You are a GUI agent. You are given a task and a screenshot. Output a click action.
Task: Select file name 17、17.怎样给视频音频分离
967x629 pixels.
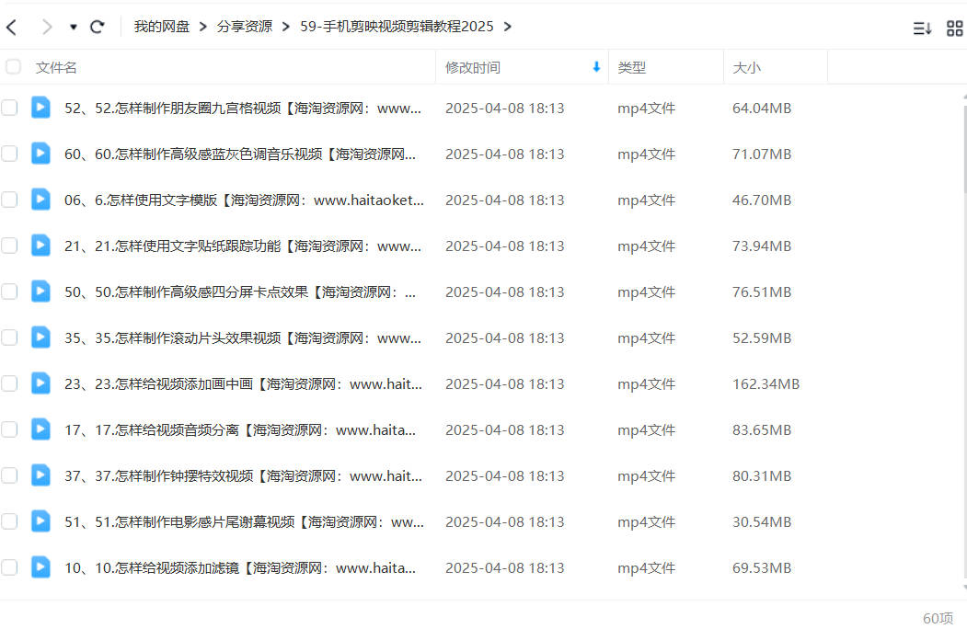tap(240, 429)
